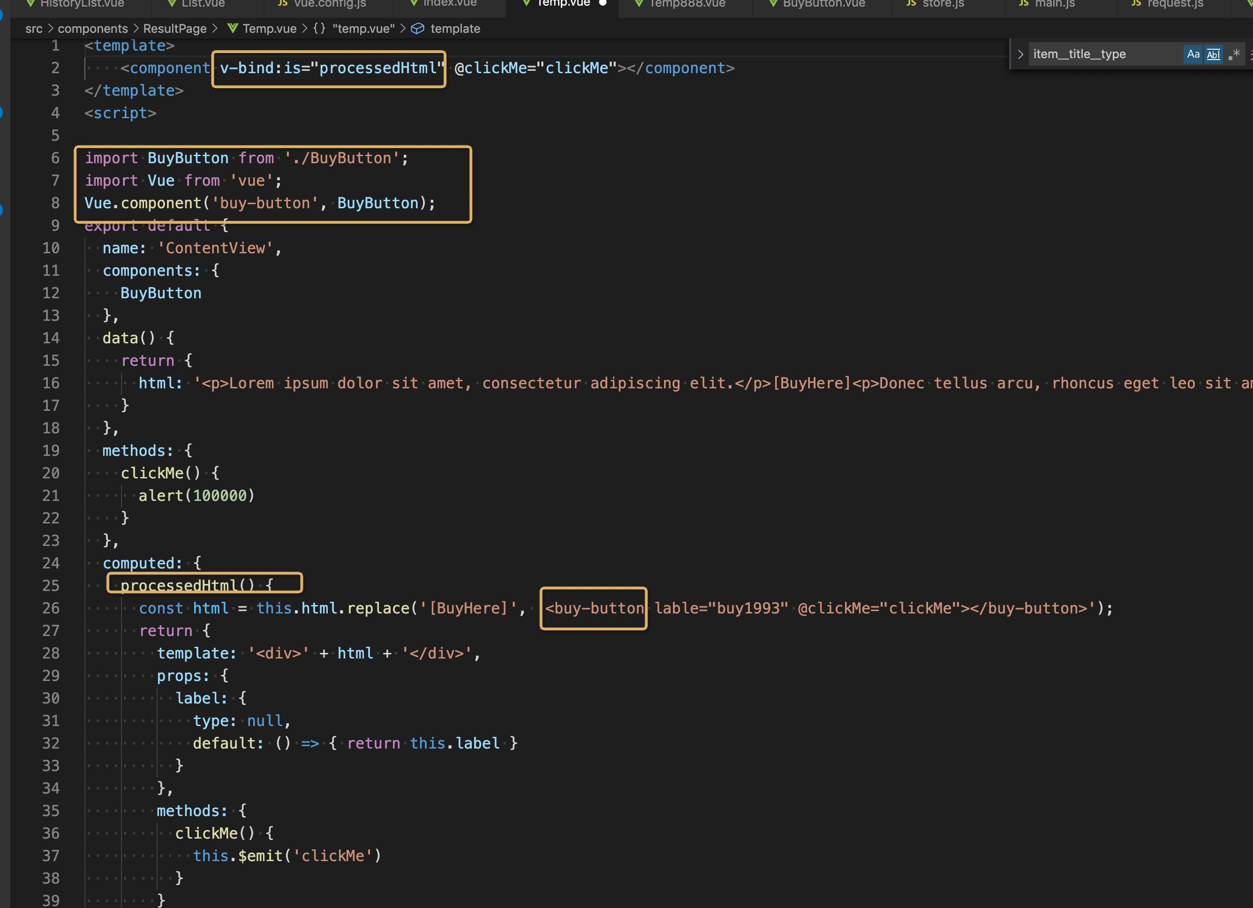Click the JS icon on store.js tab

(x=911, y=3)
